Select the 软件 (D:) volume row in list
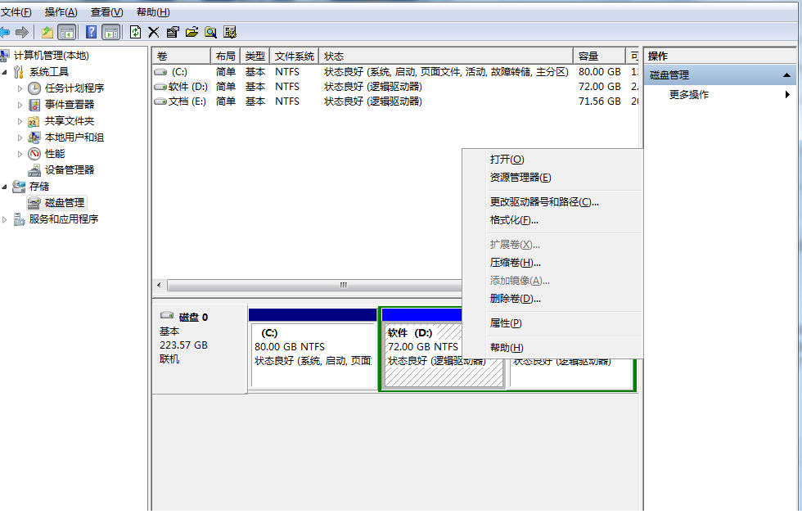The width and height of the screenshot is (802, 514). (396, 87)
